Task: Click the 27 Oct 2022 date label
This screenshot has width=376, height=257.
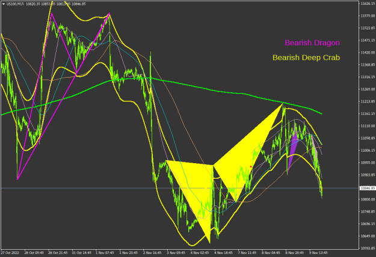Action: [10, 253]
